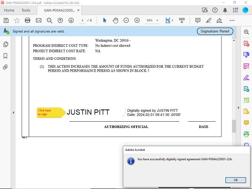Screen dimensions: 252x189
Task: Open page thumbnails panel icon
Action: (x=6, y=44)
